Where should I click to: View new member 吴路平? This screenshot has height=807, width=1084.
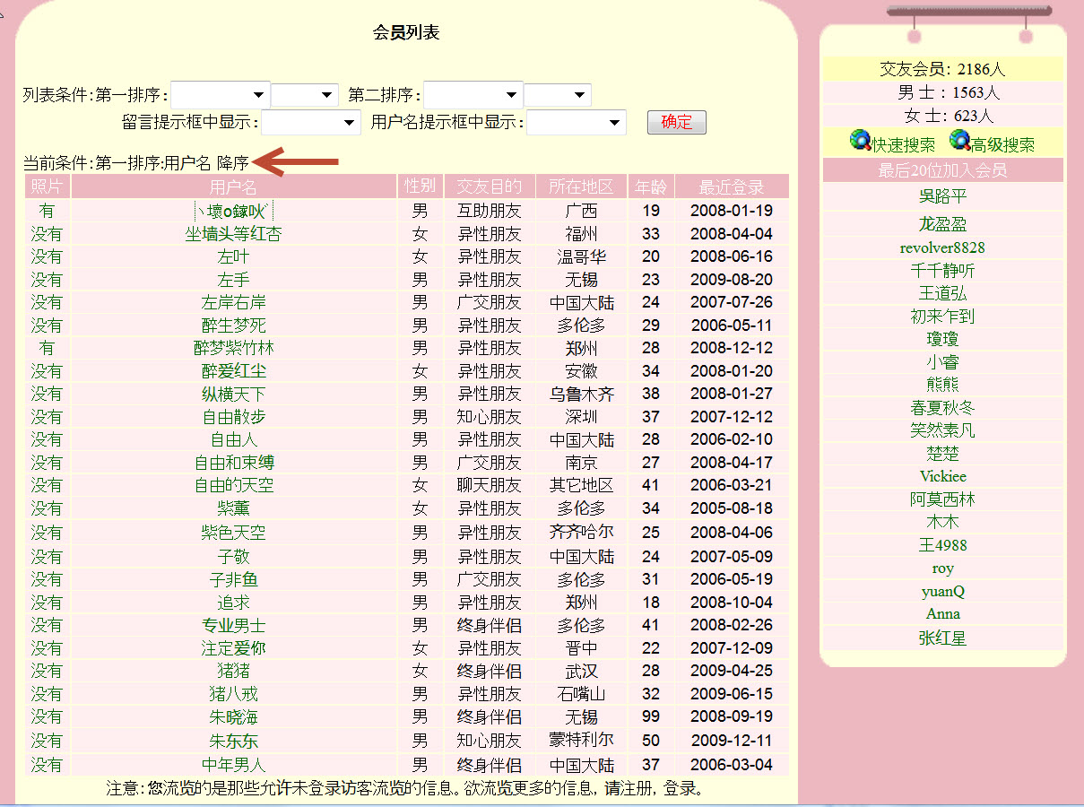pos(942,196)
